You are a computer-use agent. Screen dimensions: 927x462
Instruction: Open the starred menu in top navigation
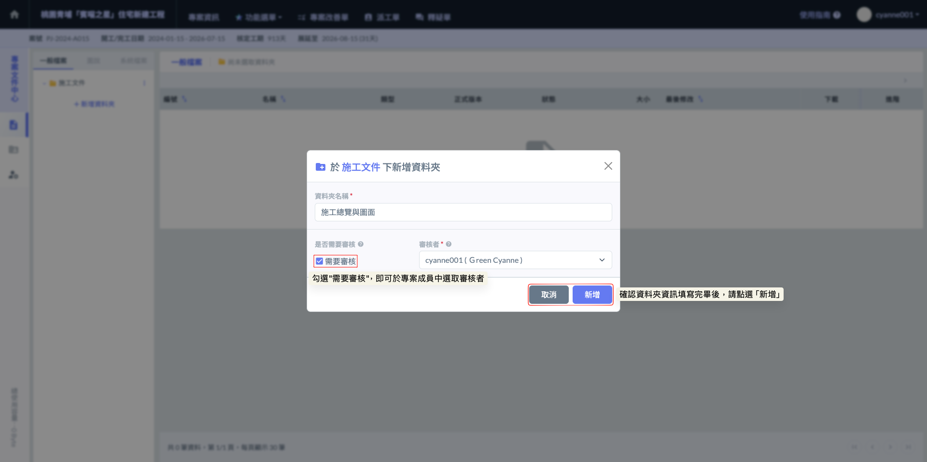[x=258, y=17]
